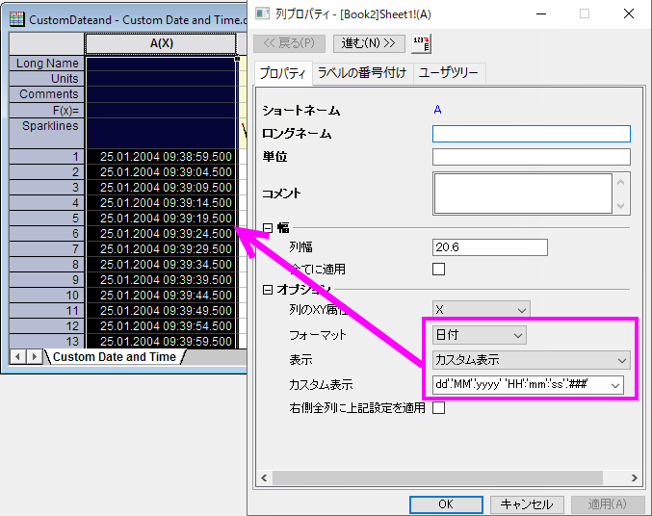This screenshot has height=516, width=652.
Task: Click the numeric format icon beside the 進む button
Action: coord(421,43)
